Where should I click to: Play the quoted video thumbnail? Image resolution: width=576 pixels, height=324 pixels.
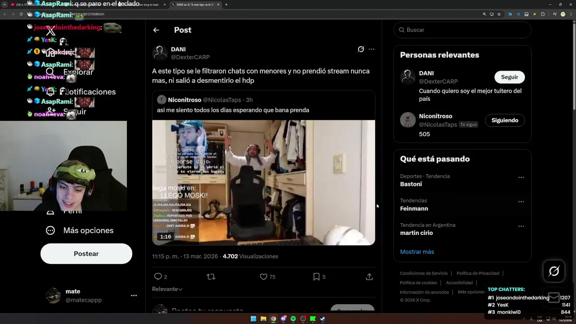tap(264, 183)
